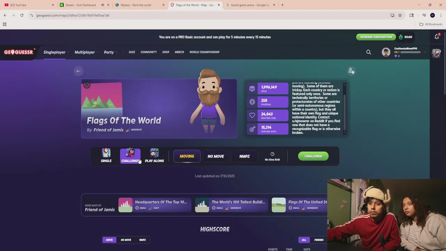Open the browser extensions icon

(x=412, y=15)
